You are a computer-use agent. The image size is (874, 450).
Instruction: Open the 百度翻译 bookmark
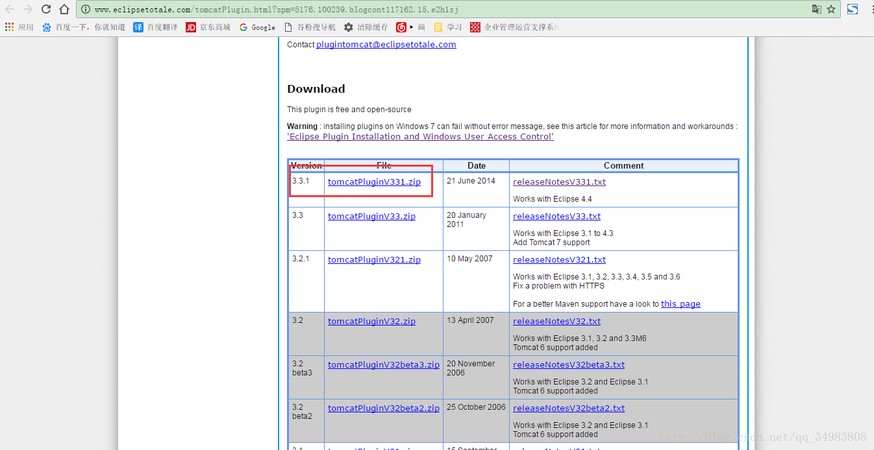(155, 27)
